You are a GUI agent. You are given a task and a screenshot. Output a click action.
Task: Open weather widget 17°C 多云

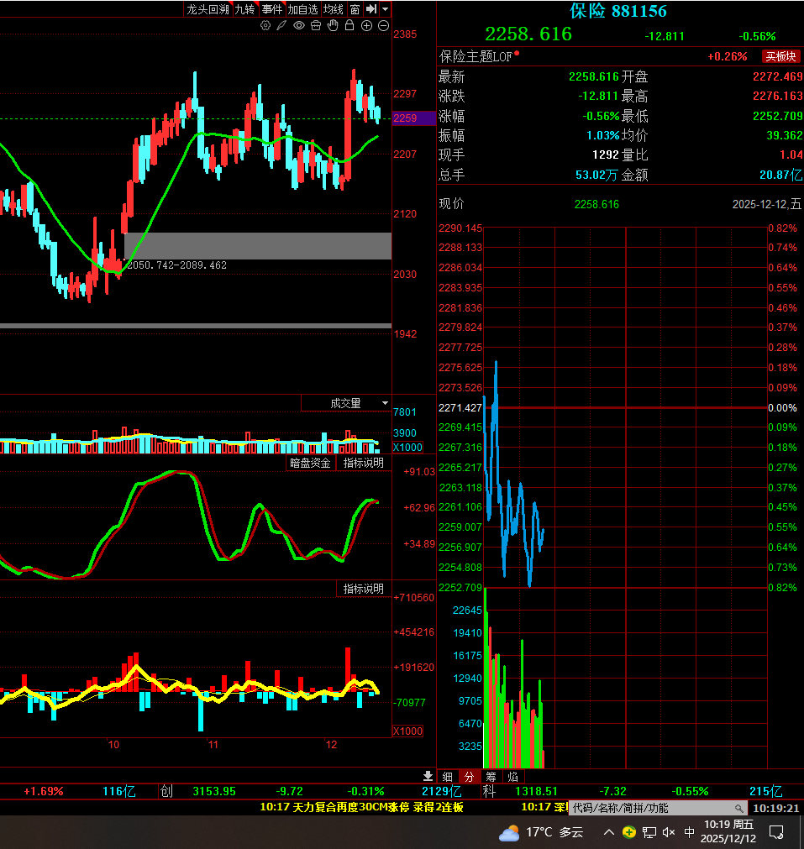541,832
